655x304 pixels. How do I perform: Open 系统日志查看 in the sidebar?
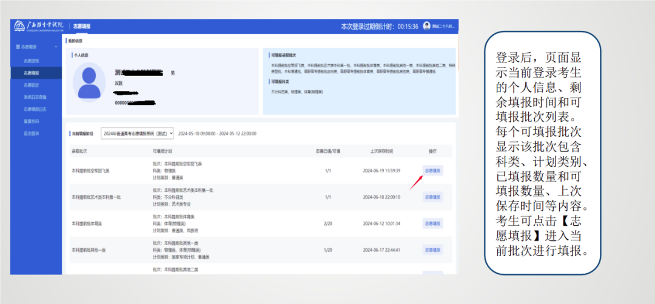(35, 97)
